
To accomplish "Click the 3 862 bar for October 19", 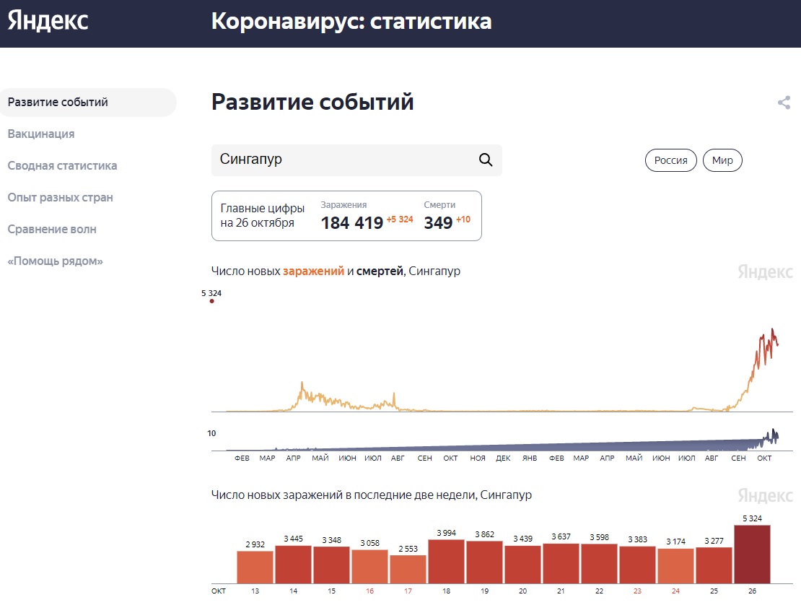I will tap(484, 562).
